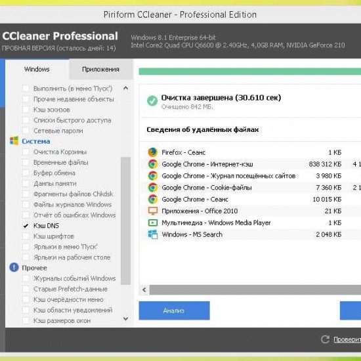361x361 pixels.
Task: Click the blue exclamation icon beside Прочее
Action: [x=14, y=267]
